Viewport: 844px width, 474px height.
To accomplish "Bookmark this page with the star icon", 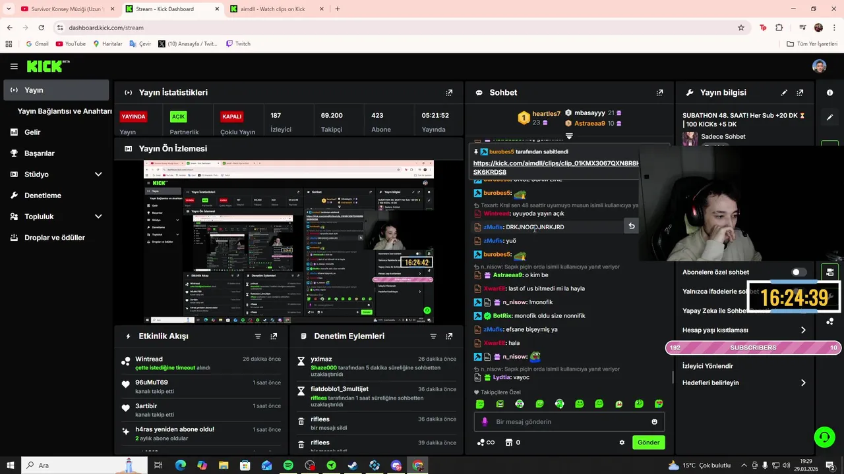I will [741, 28].
